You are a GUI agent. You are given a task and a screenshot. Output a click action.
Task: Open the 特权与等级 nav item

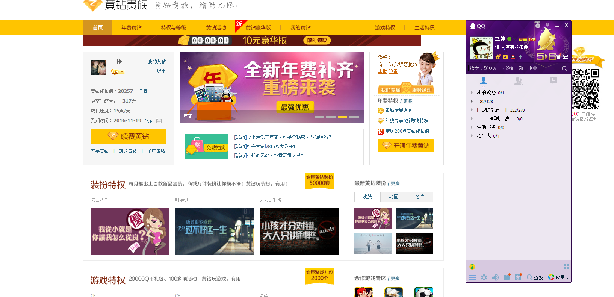point(174,27)
